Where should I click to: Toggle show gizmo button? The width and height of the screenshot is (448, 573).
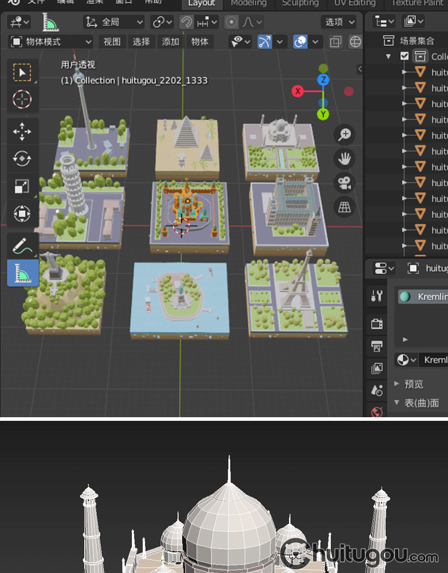coord(265,42)
